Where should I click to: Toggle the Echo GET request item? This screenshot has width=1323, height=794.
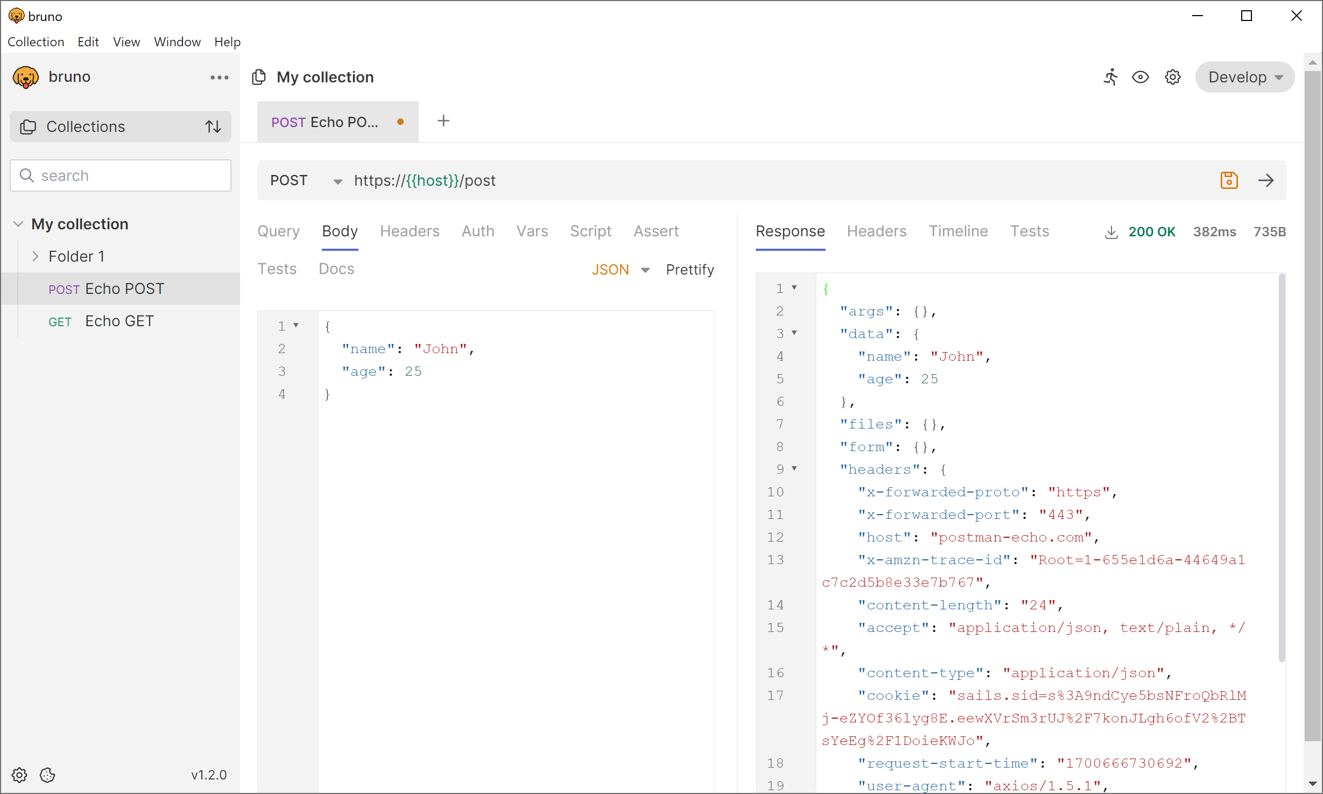point(121,320)
